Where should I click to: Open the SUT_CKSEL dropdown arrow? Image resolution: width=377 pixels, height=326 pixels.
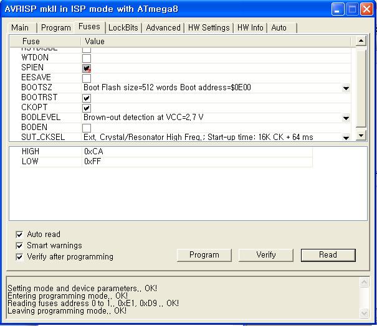tap(346, 137)
